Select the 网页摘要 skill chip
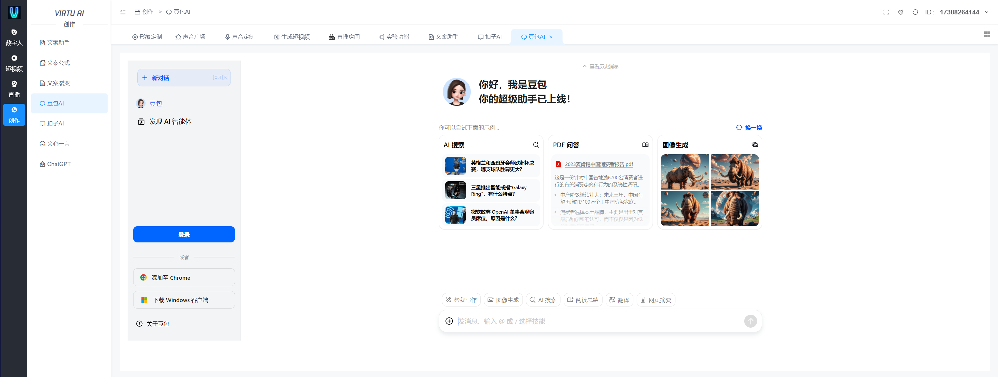Viewport: 998px width, 377px height. [656, 300]
